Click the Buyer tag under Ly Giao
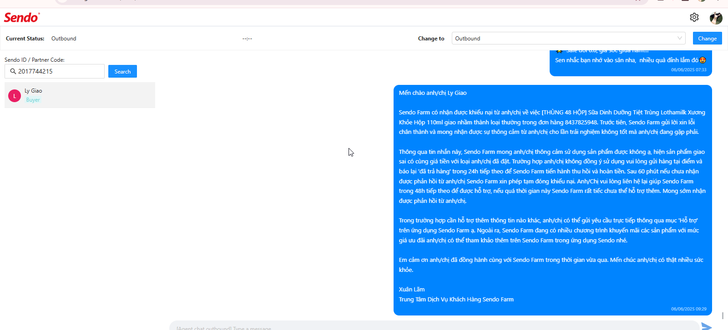This screenshot has width=728, height=330. [33, 100]
